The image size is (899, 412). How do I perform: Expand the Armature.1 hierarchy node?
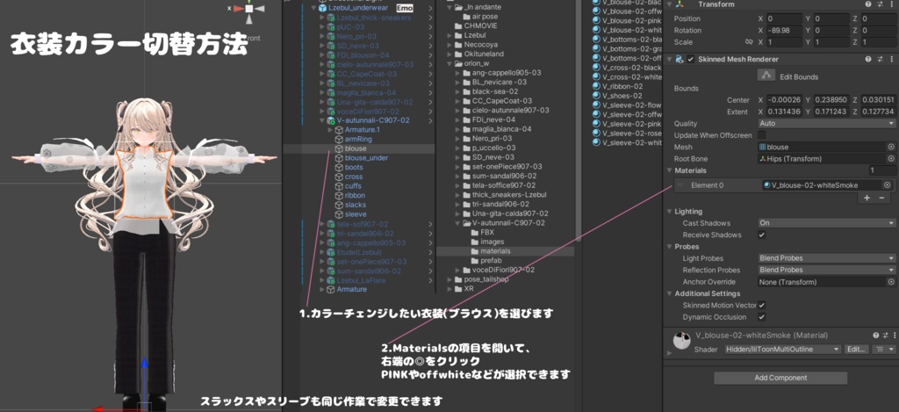(x=330, y=130)
